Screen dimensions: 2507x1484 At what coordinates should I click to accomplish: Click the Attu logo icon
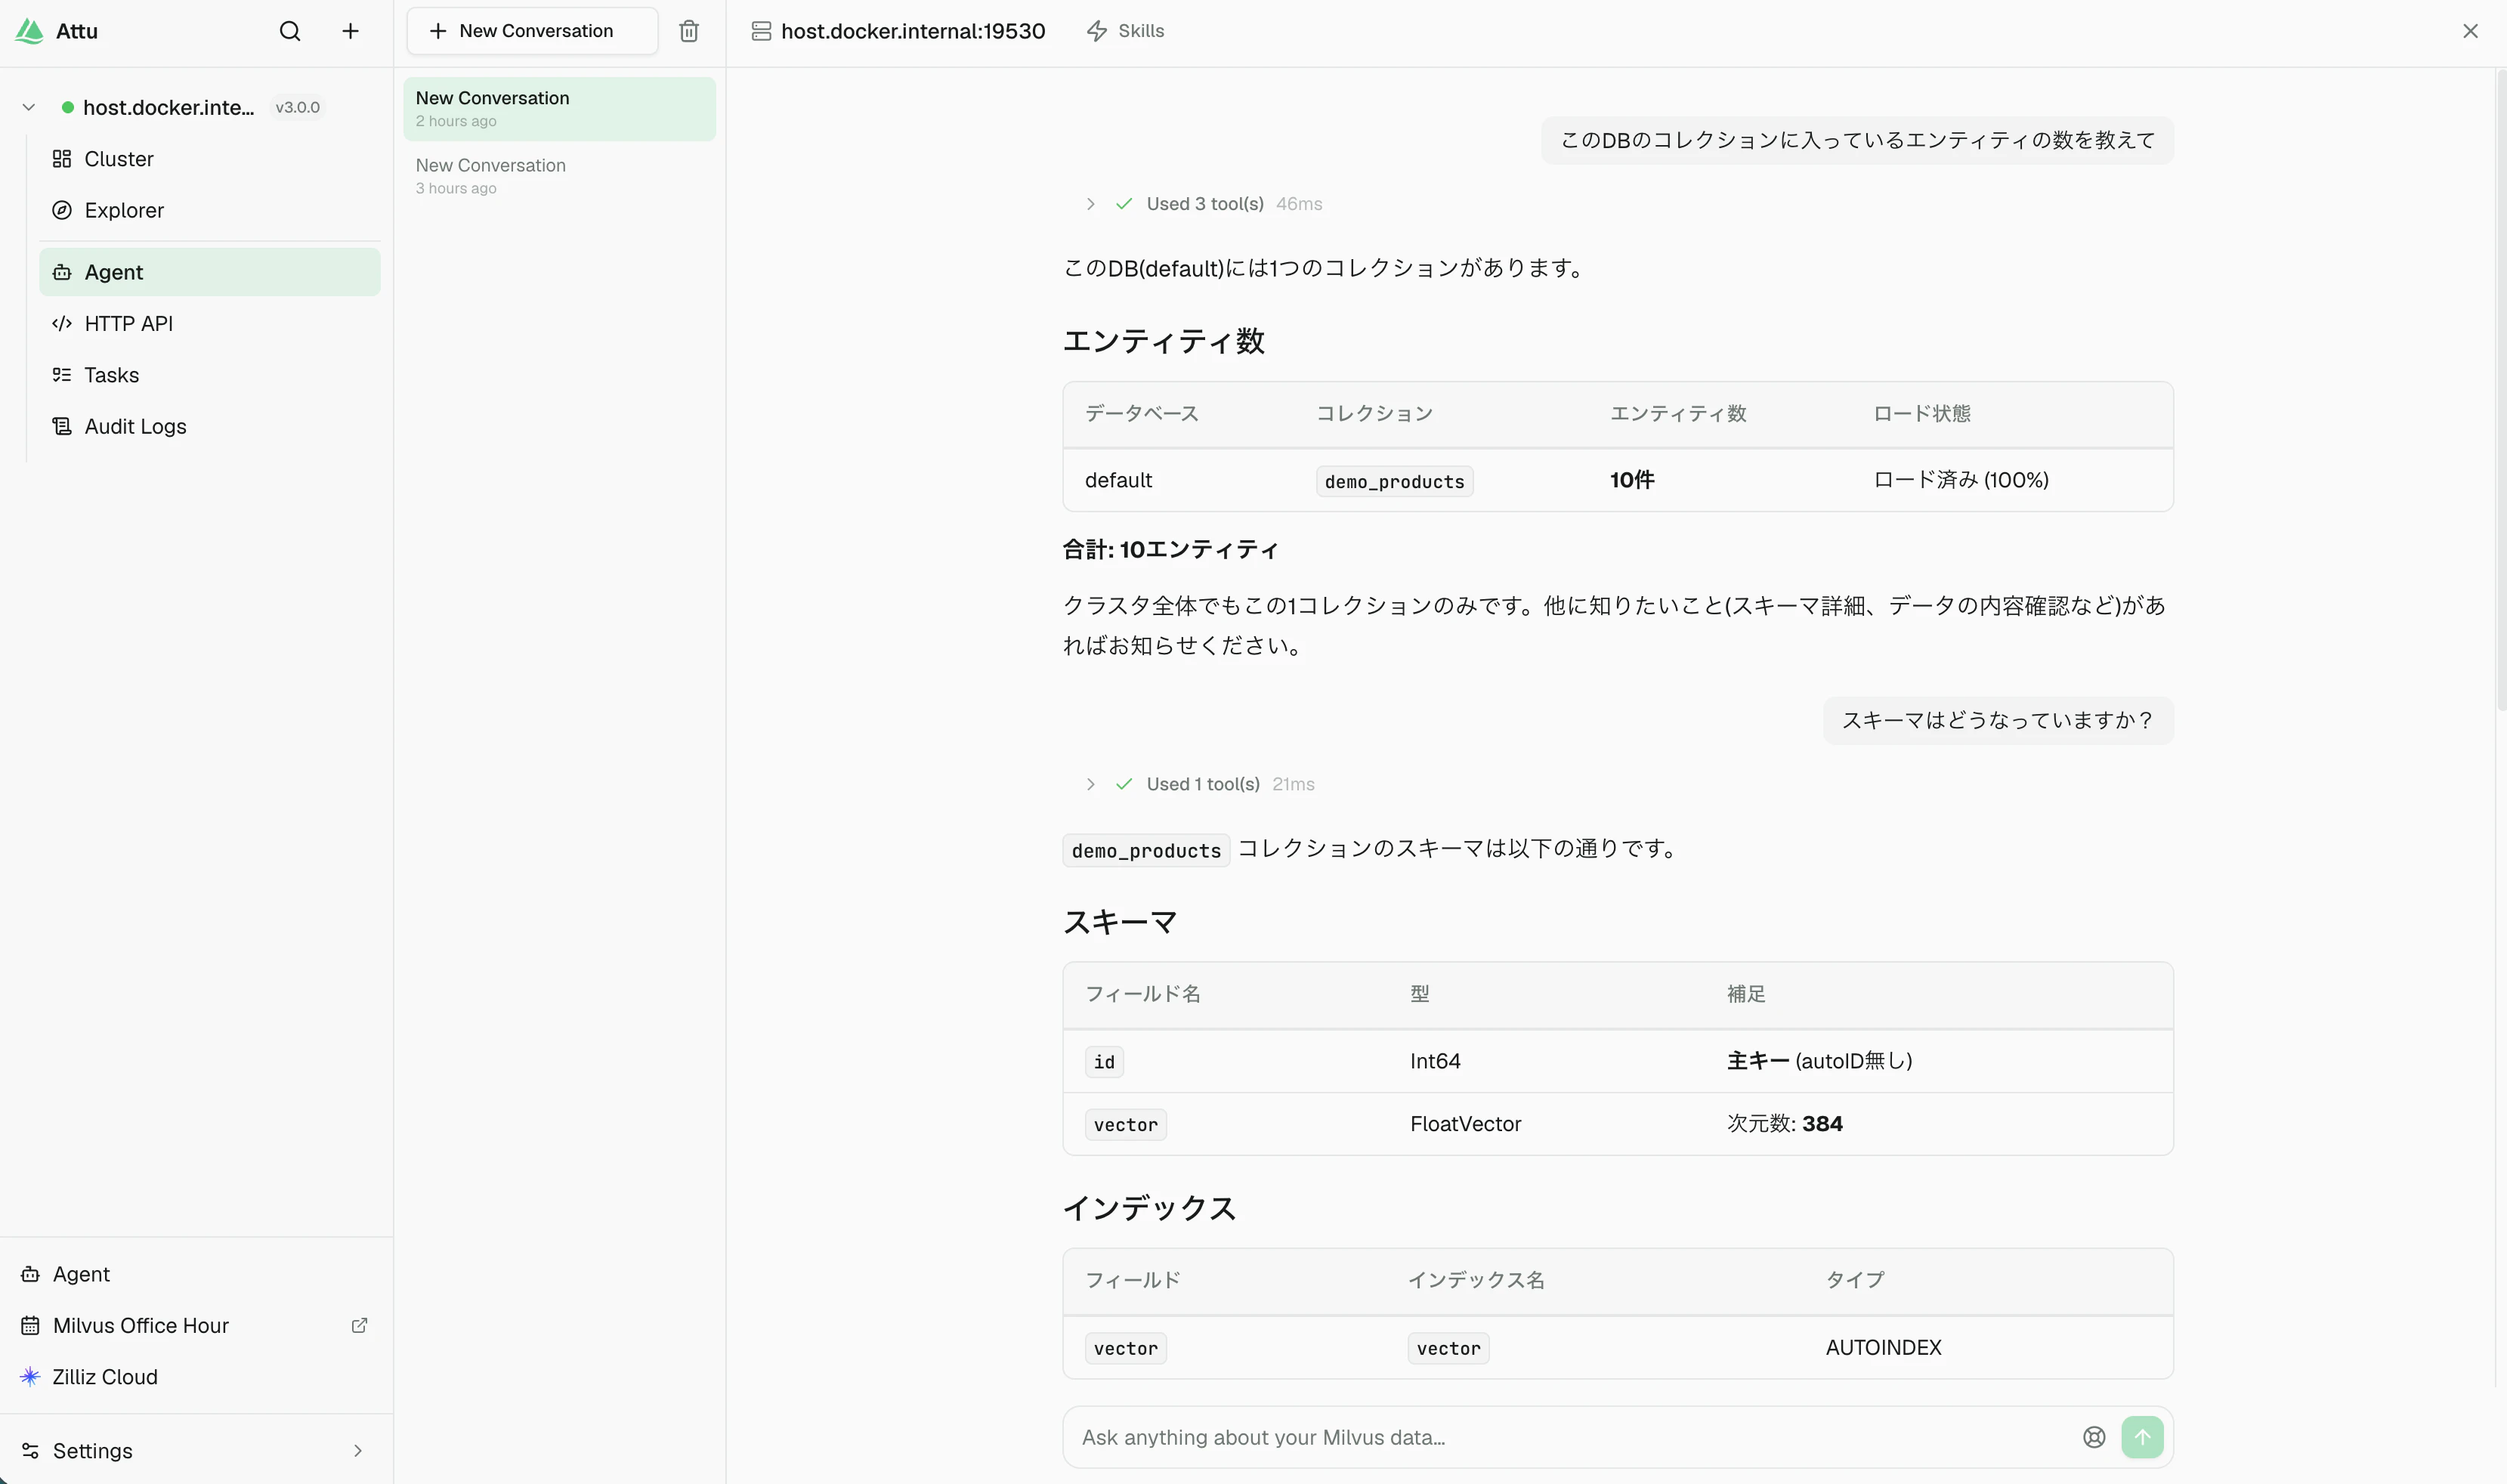pos(29,31)
